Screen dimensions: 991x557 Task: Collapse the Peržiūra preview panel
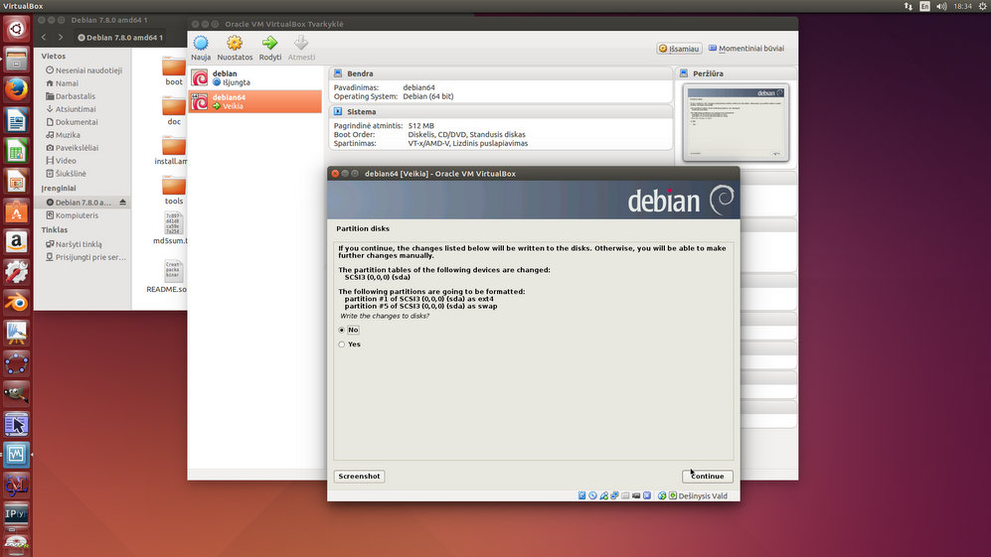tap(708, 73)
